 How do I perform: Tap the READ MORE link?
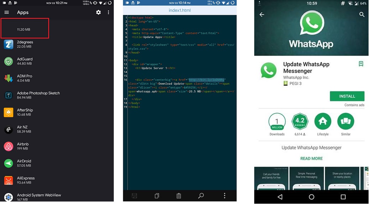click(x=311, y=159)
